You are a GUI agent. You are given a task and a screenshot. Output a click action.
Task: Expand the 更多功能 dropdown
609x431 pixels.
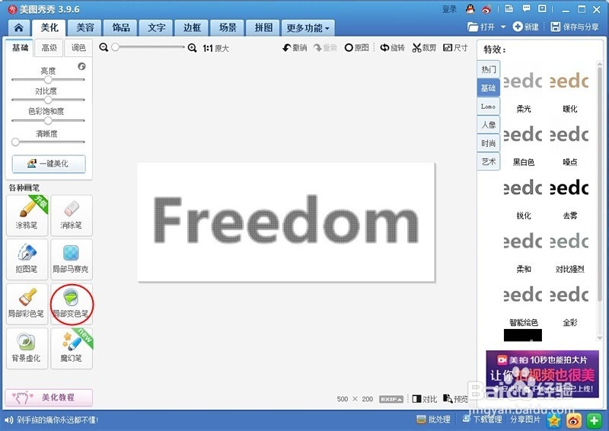coord(308,28)
